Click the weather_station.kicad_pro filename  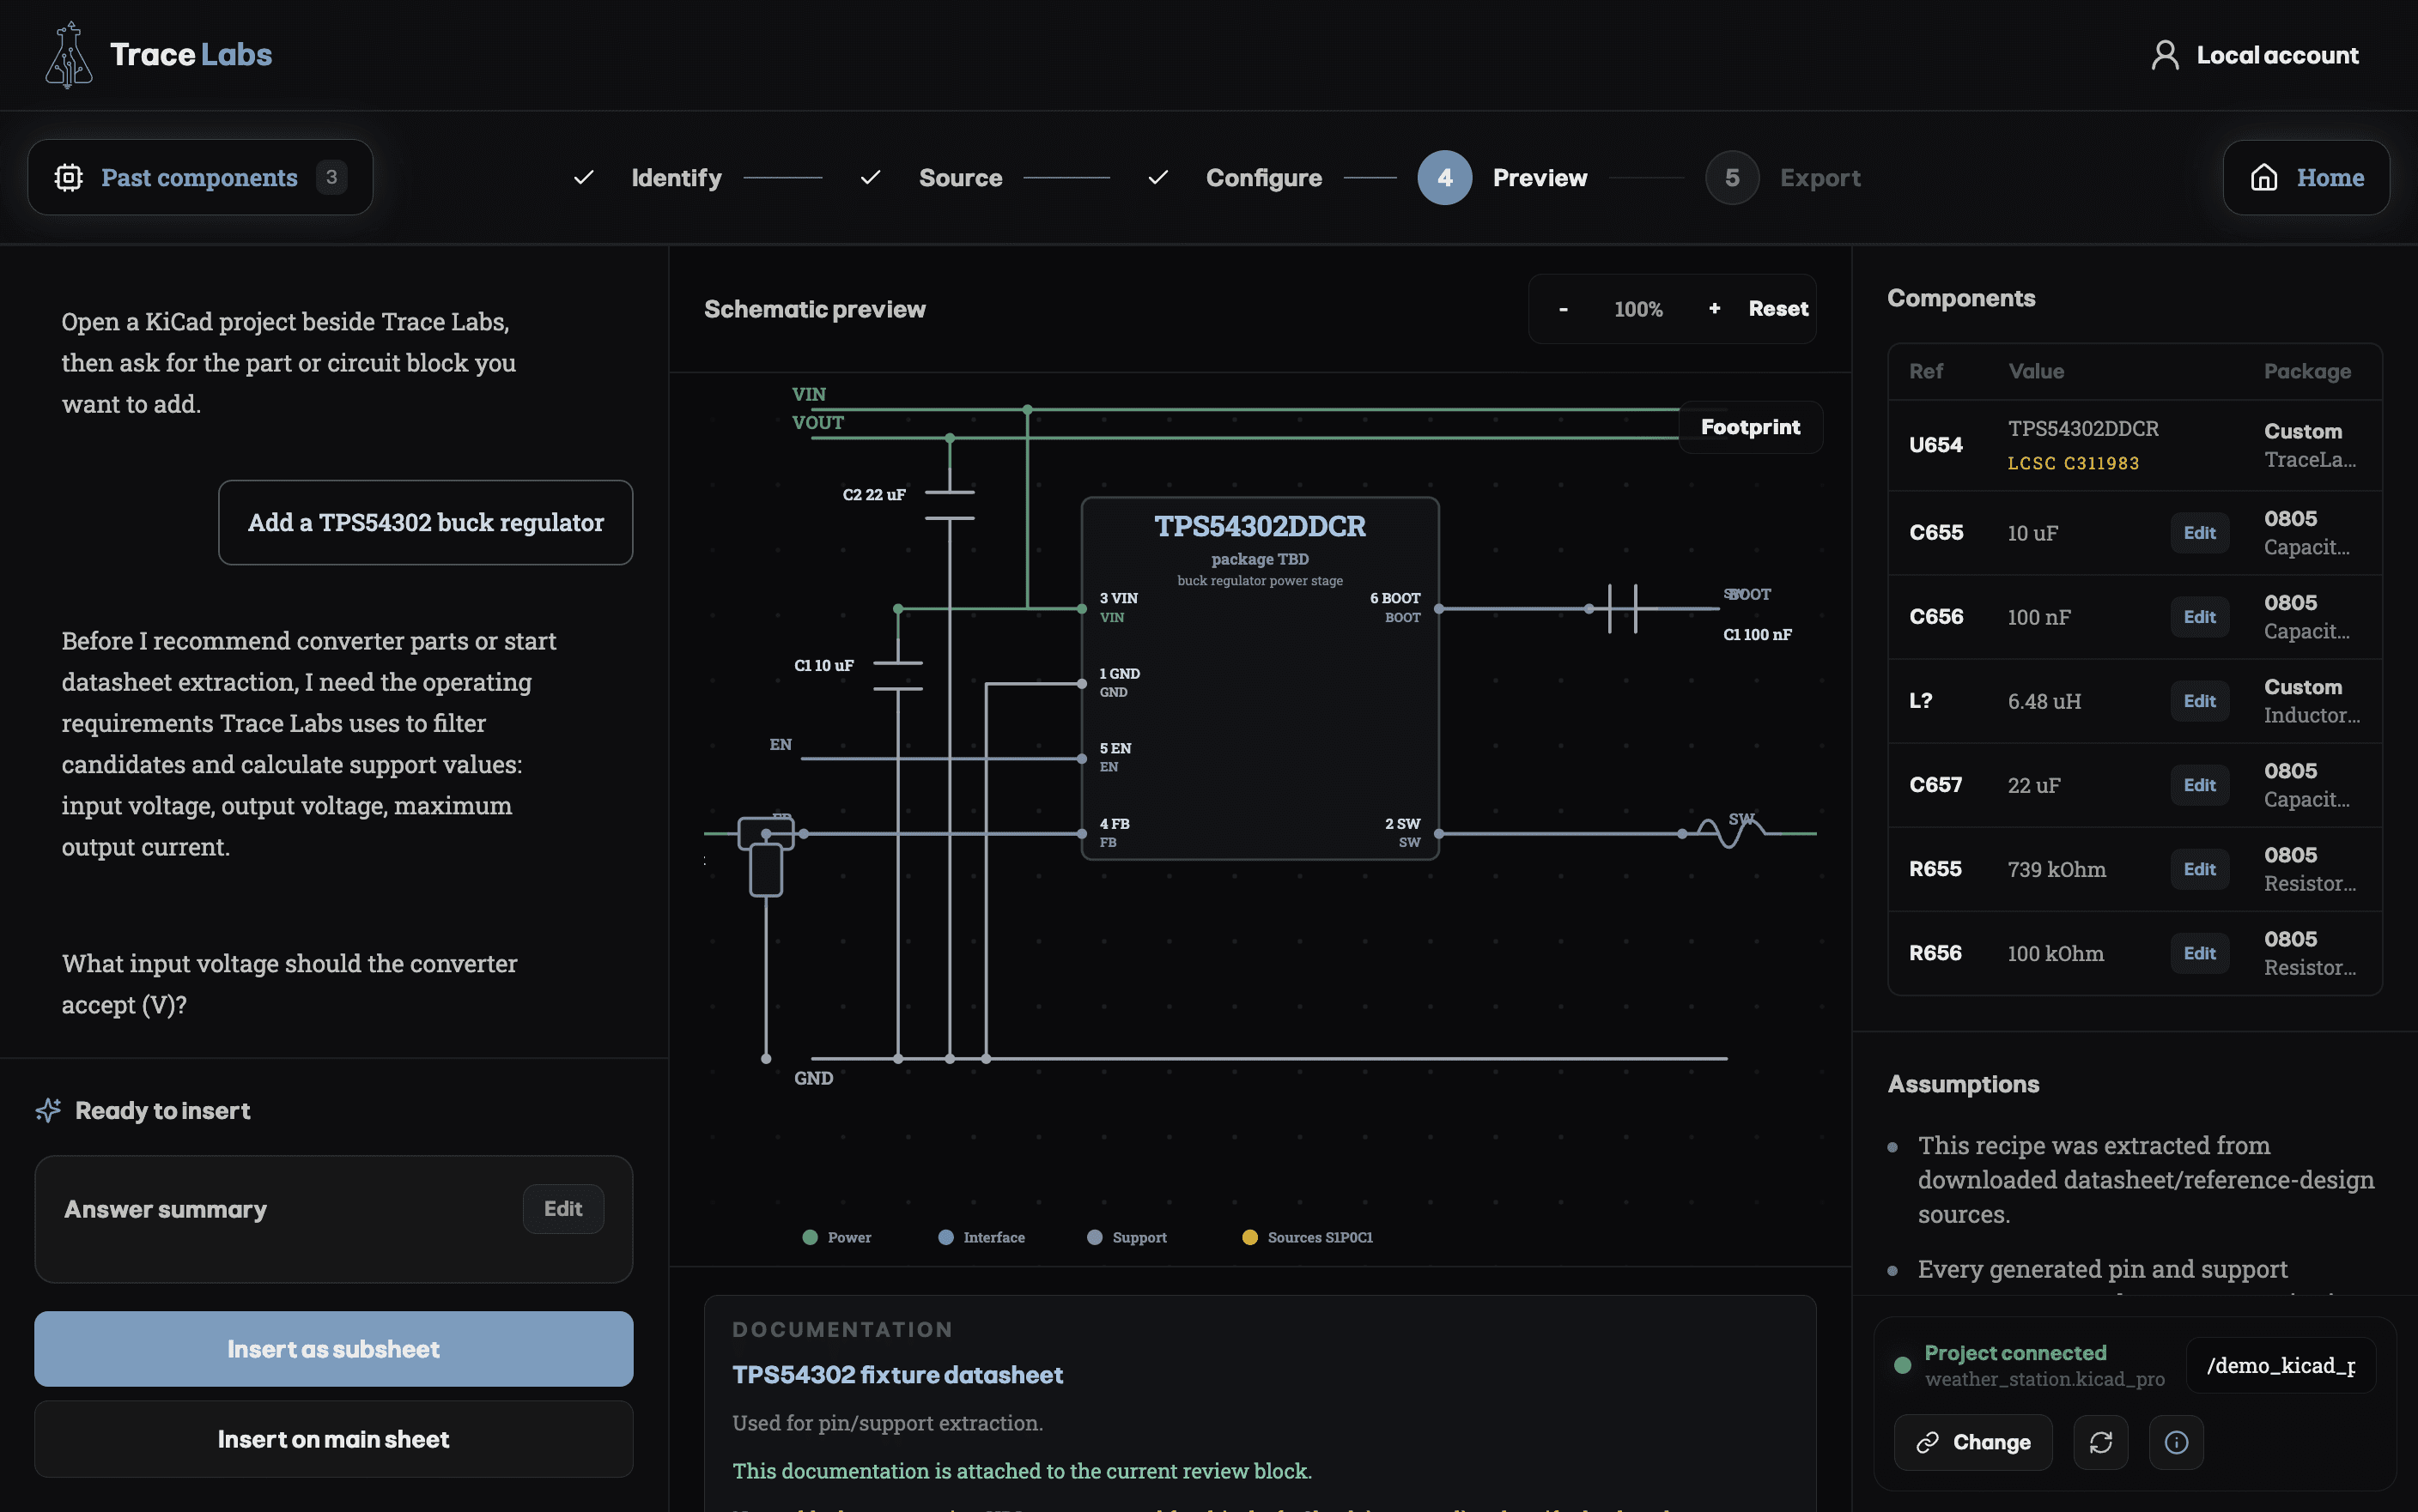tap(2044, 1379)
